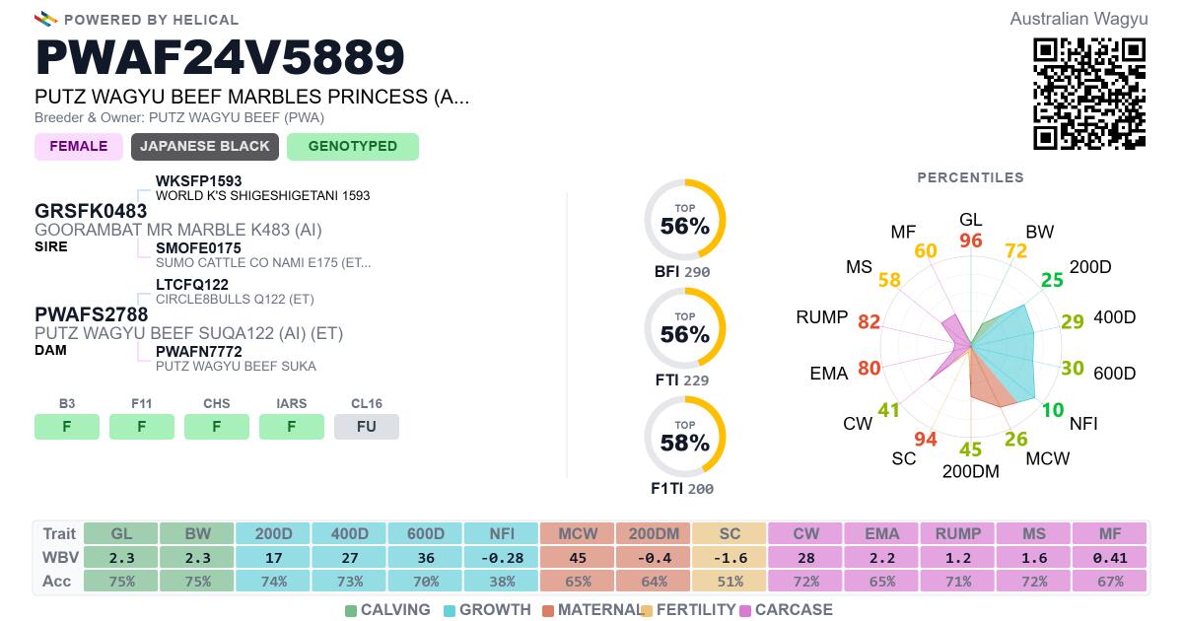Select the NFI column header in table
The height and width of the screenshot is (621, 1183).
point(502,533)
